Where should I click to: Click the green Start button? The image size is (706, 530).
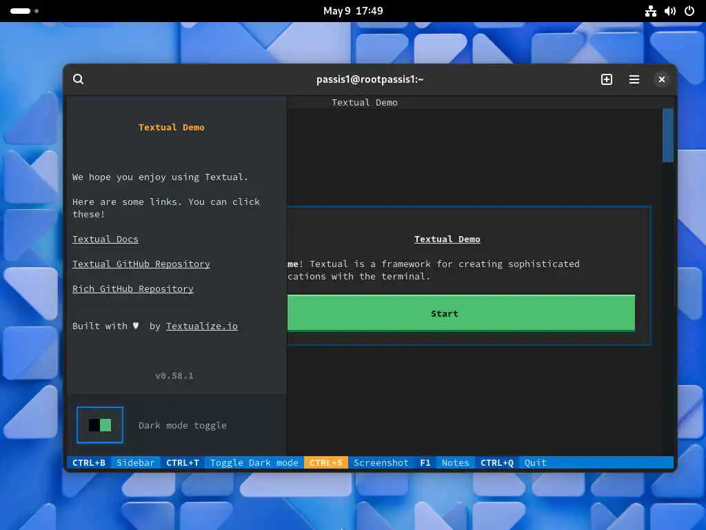461,313
